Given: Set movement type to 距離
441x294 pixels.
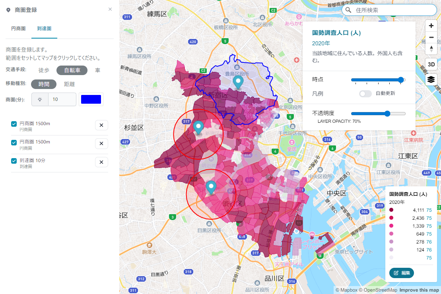Looking at the screenshot, I should coord(69,84).
